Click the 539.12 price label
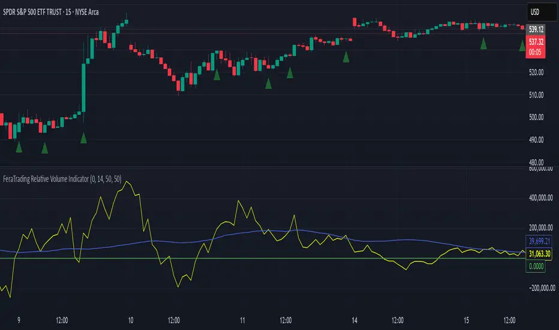Screen dimensions: 559x330 click(536, 29)
